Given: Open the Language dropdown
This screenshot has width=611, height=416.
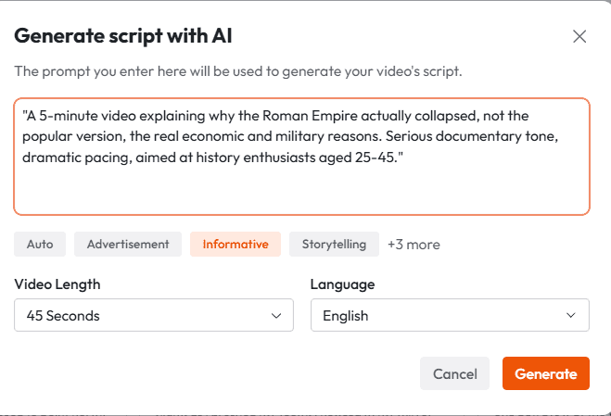Looking at the screenshot, I should 449,315.
